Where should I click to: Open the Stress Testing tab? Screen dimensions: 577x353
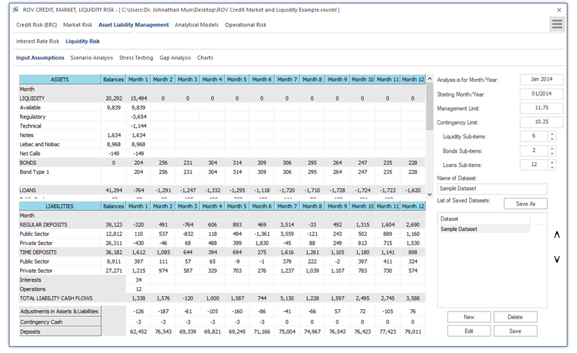(136, 58)
